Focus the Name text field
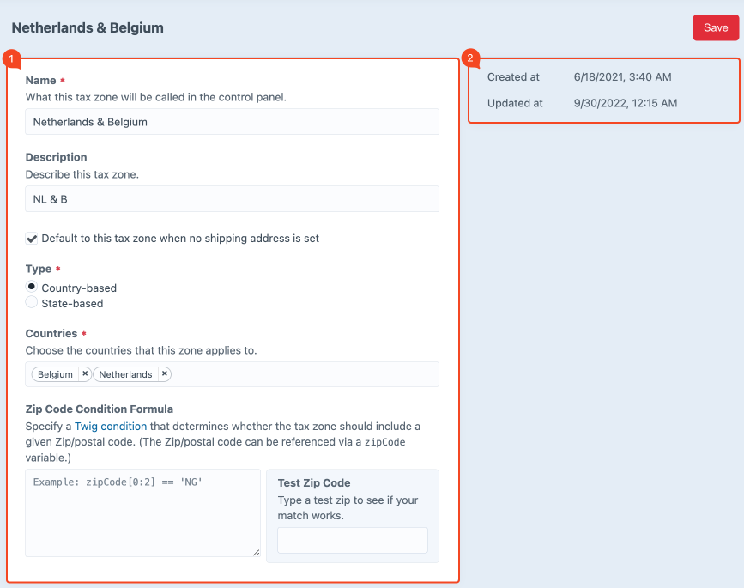Image resolution: width=744 pixels, height=588 pixels. click(x=232, y=122)
